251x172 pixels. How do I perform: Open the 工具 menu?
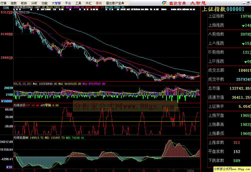pyautogui.click(x=78, y=3)
